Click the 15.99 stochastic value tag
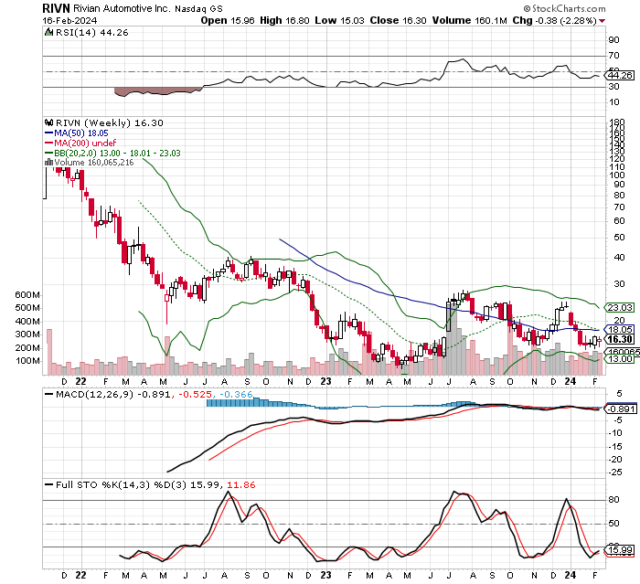 click(620, 549)
